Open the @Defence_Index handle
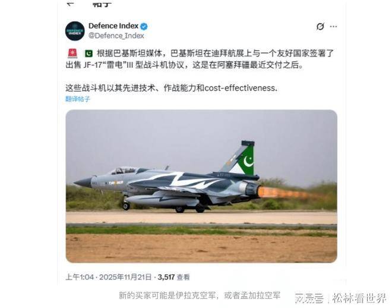 pos(116,36)
